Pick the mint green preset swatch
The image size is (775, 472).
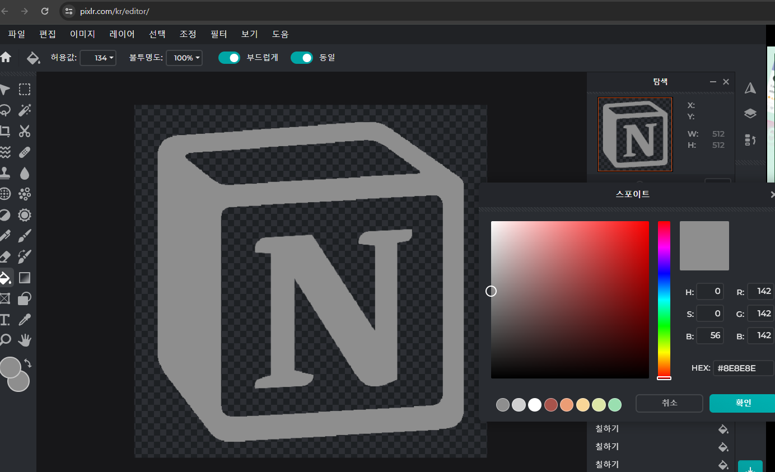coord(615,405)
